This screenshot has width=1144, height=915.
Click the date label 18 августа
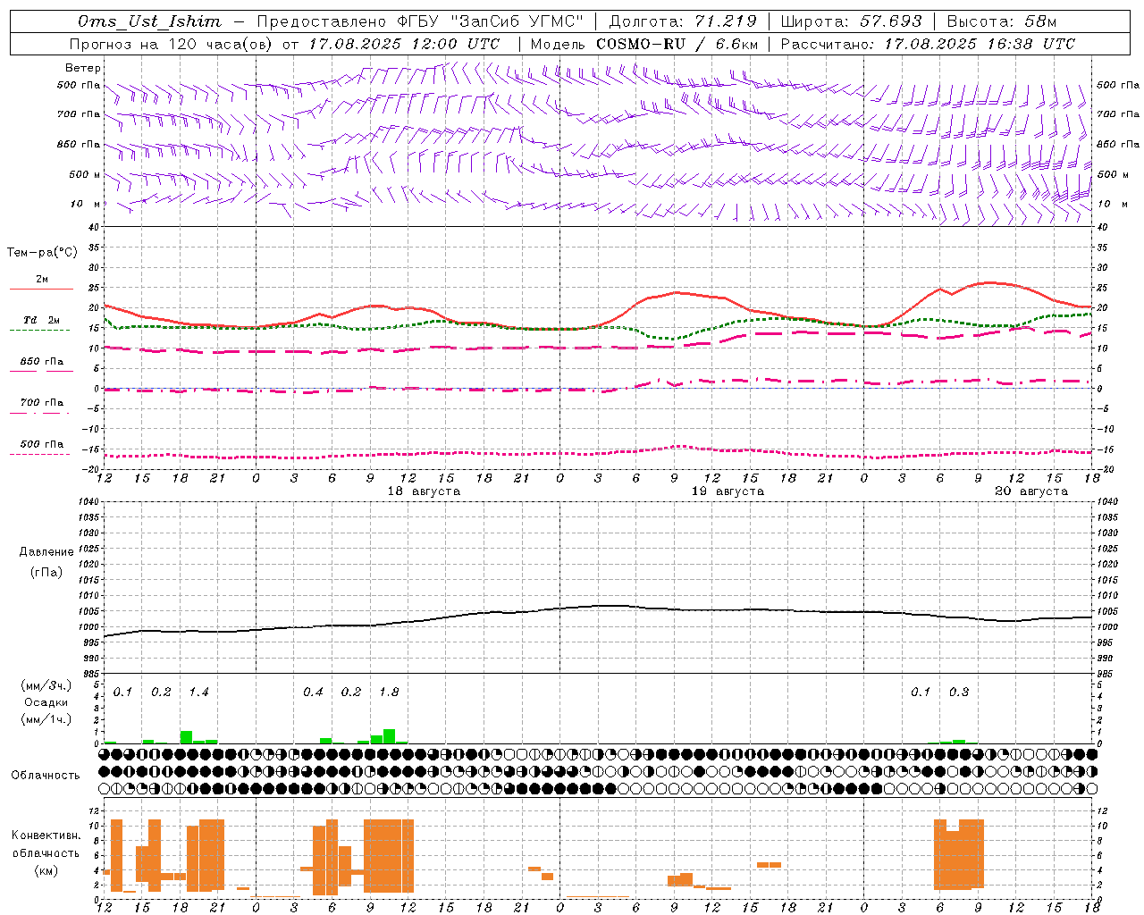coord(424,491)
